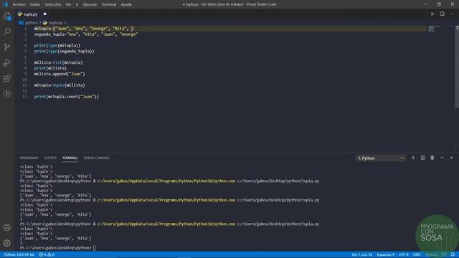
Task: Click the line 'mitupla=tuple(milista)'
Action: point(60,85)
